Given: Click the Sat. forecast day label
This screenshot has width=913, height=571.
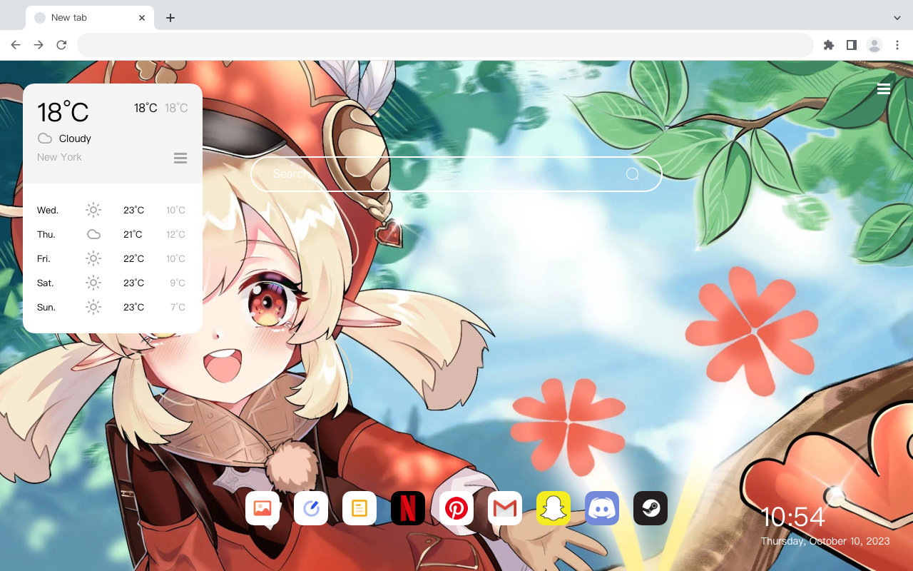Looking at the screenshot, I should click(x=46, y=283).
